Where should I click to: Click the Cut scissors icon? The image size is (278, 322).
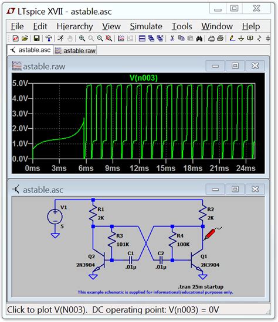172,39
